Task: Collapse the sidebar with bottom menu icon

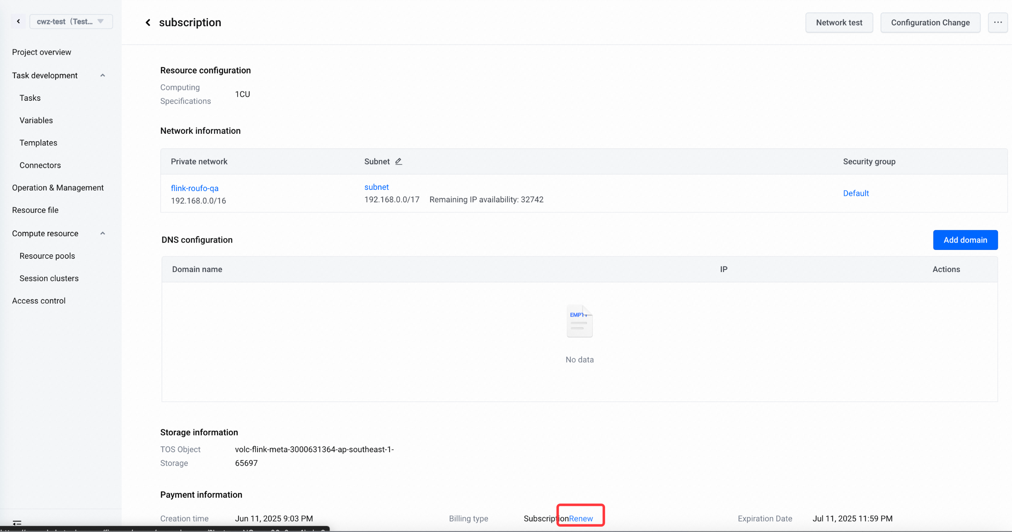Action: pyautogui.click(x=17, y=523)
